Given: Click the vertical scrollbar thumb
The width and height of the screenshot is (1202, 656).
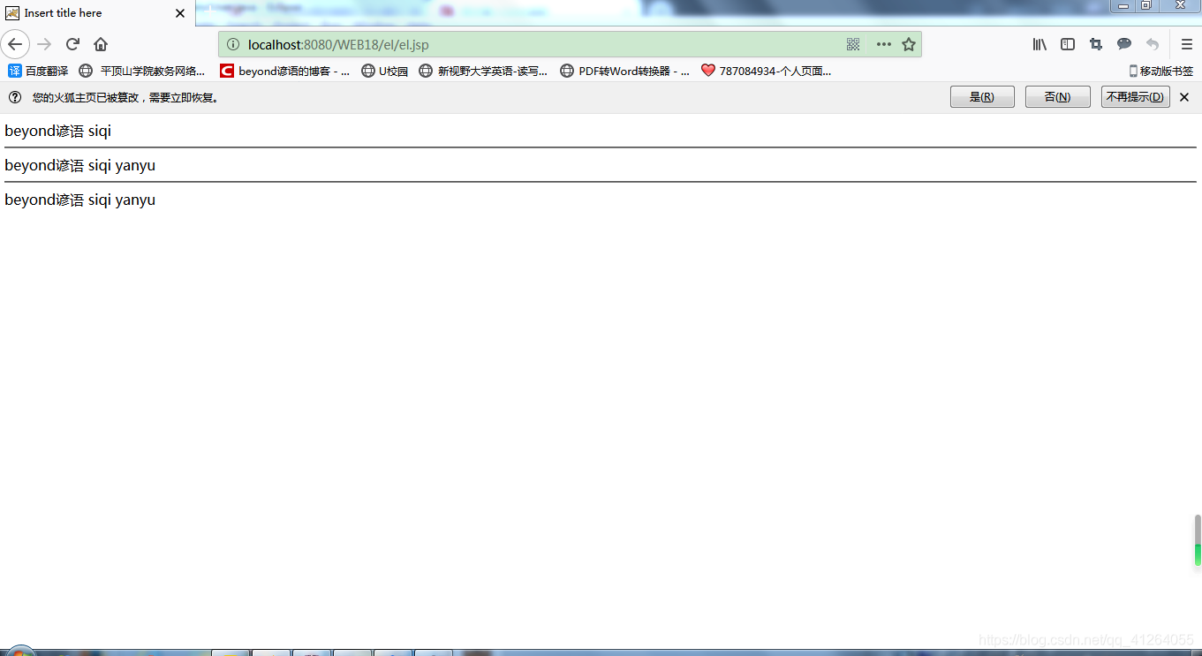Looking at the screenshot, I should click(x=1198, y=540).
